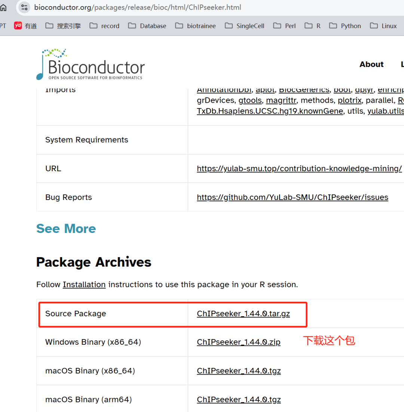
Task: Click the Windows Binary (x86_64) label
Action: 93,342
